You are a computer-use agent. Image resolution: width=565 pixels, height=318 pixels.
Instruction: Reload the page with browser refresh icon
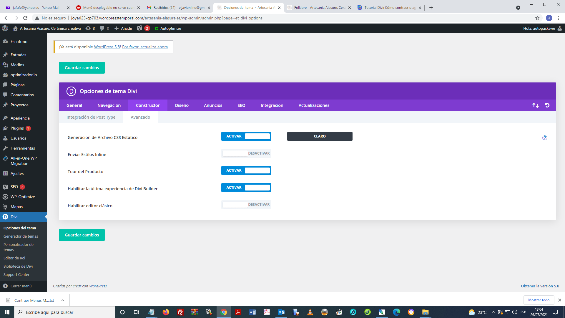[25, 18]
